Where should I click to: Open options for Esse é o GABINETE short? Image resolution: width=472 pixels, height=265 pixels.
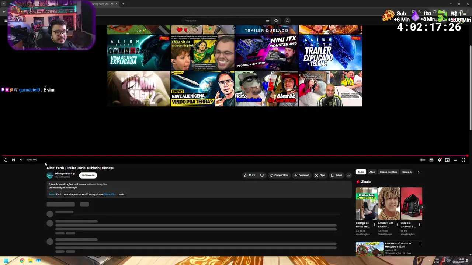(x=419, y=225)
